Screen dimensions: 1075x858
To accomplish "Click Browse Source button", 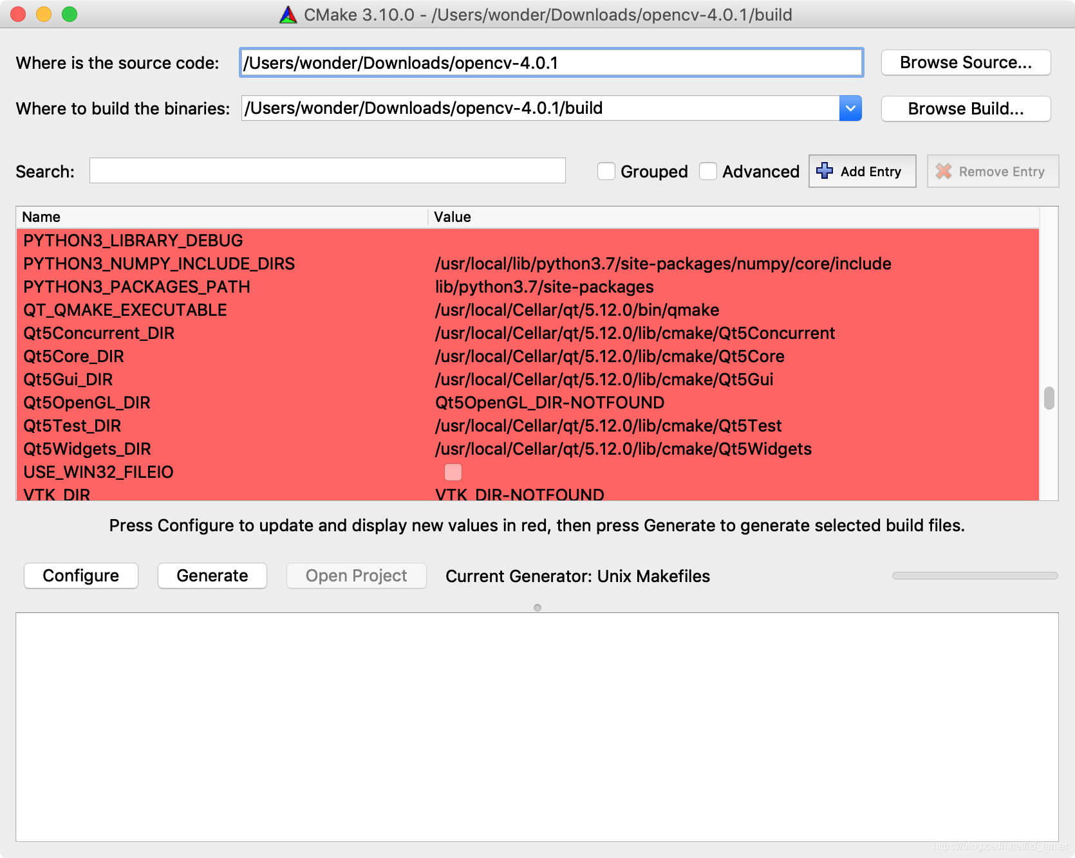I will coord(966,62).
